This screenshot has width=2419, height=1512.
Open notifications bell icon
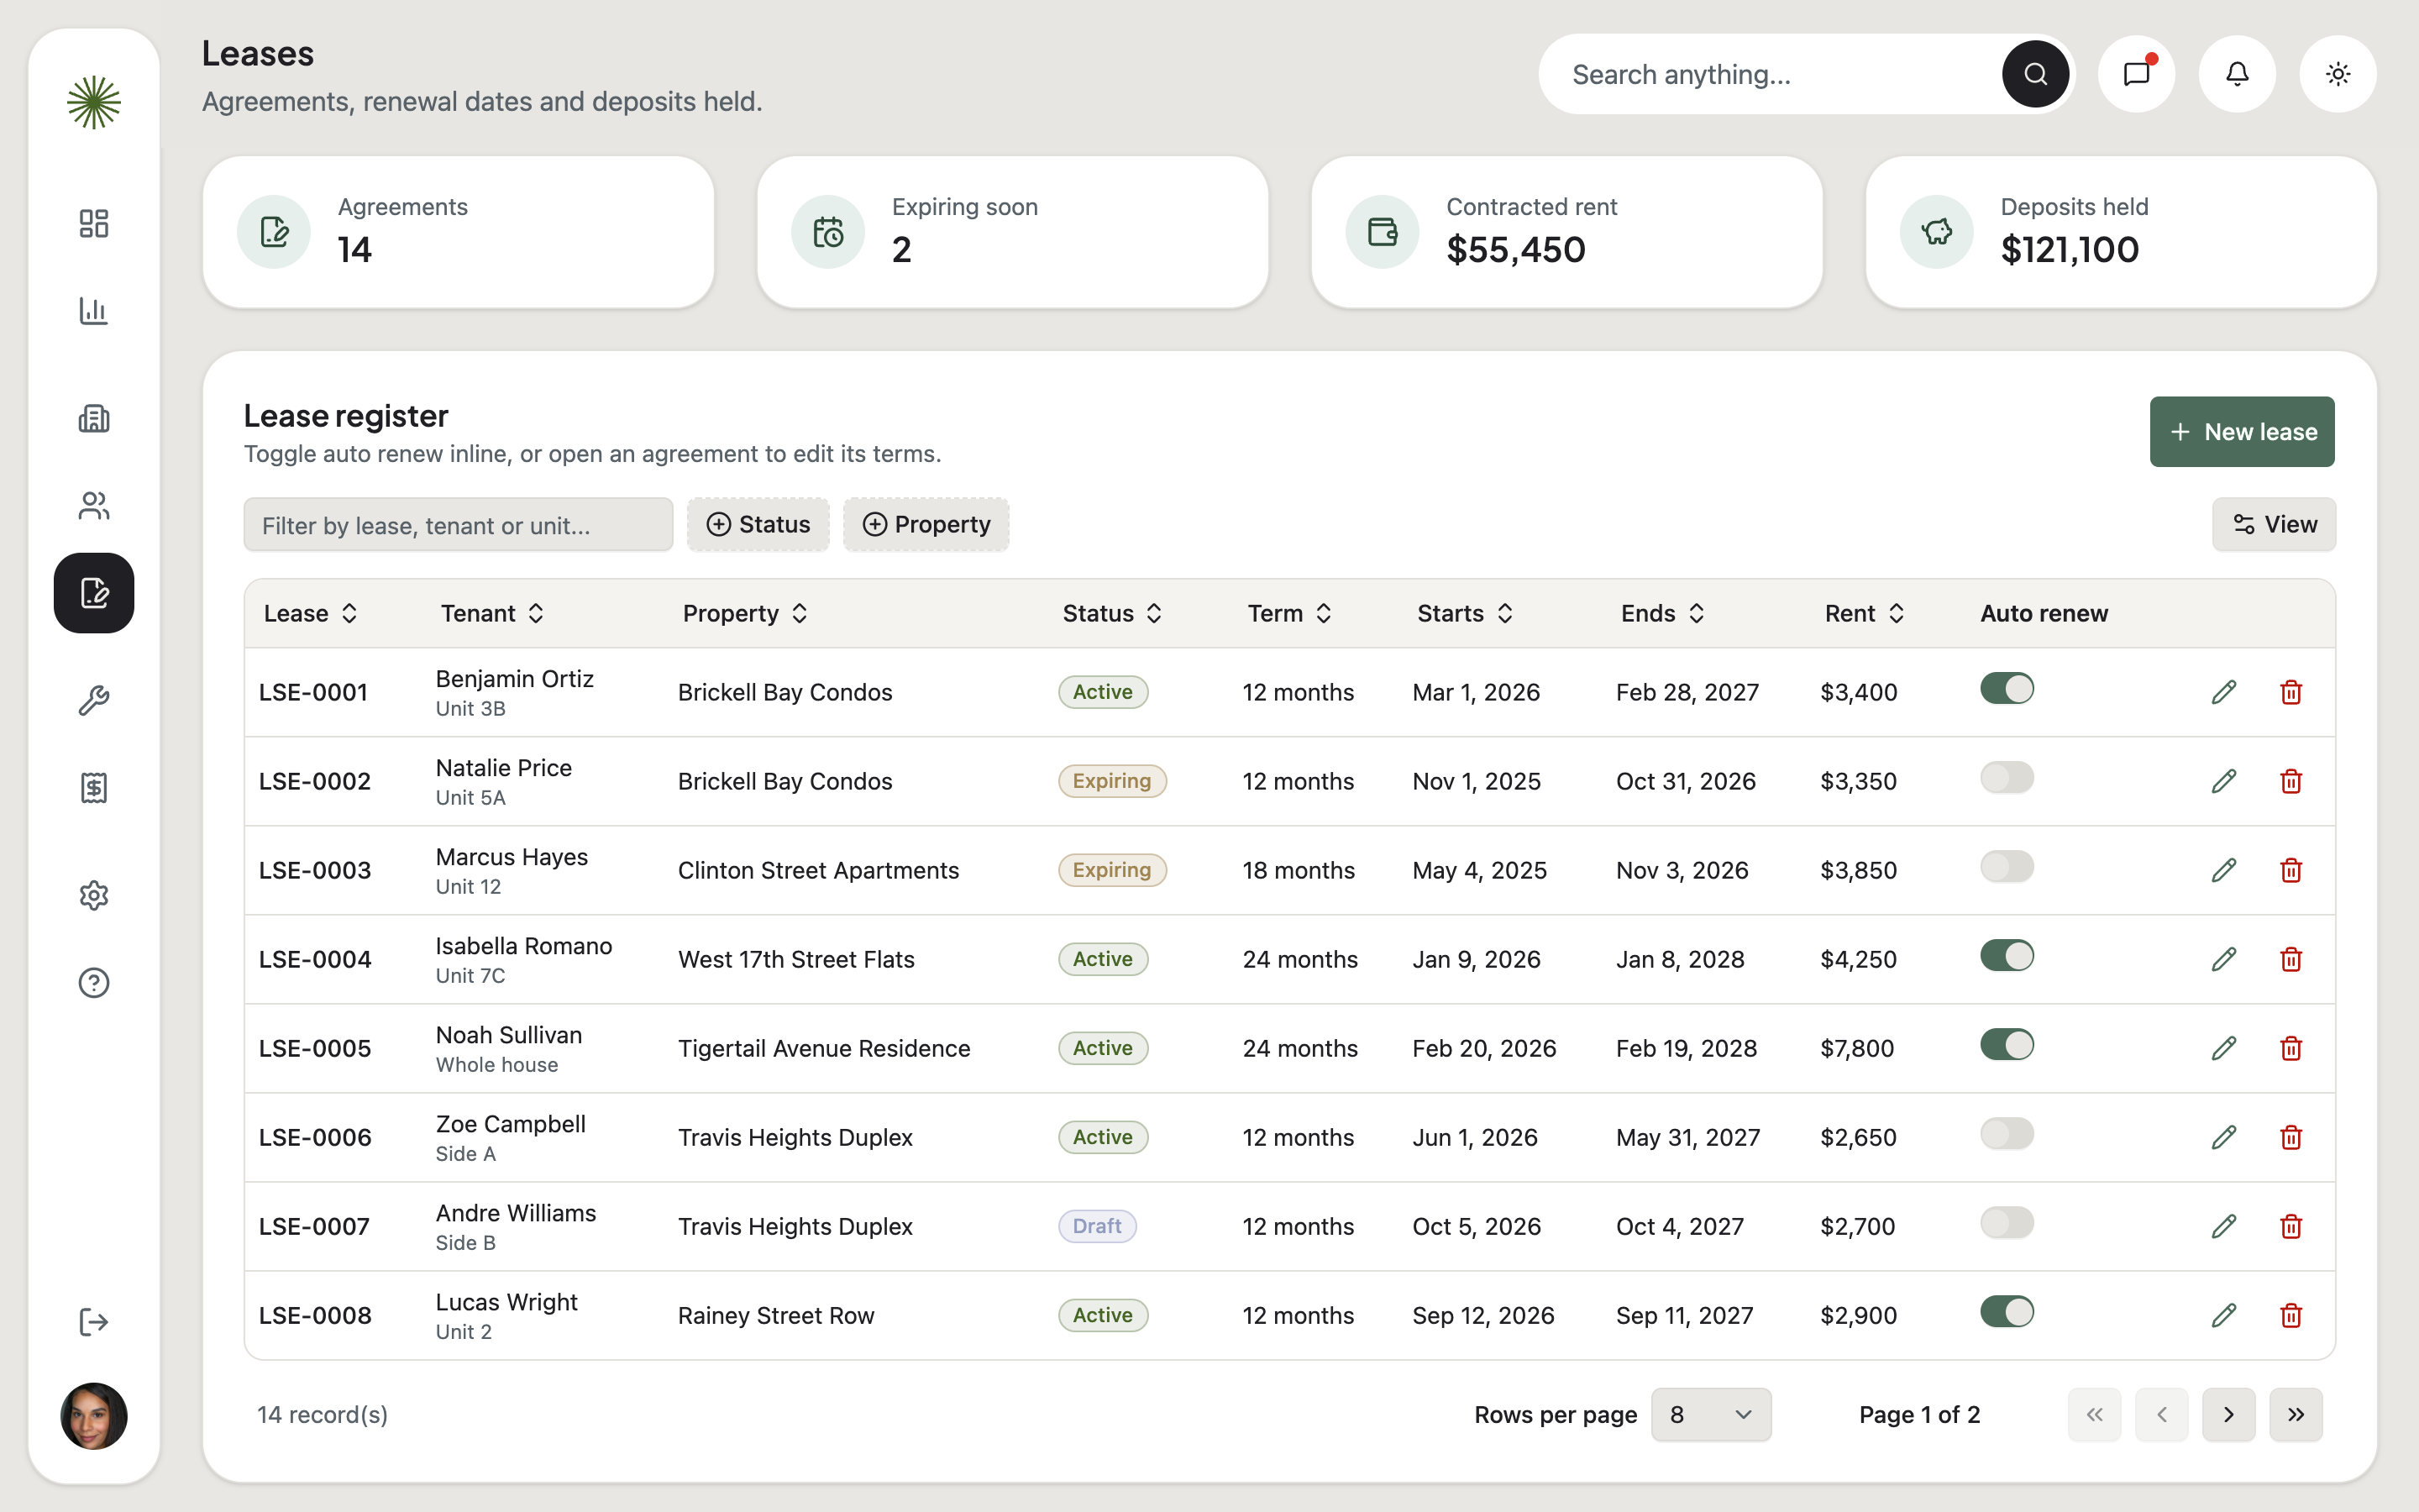(x=2237, y=74)
